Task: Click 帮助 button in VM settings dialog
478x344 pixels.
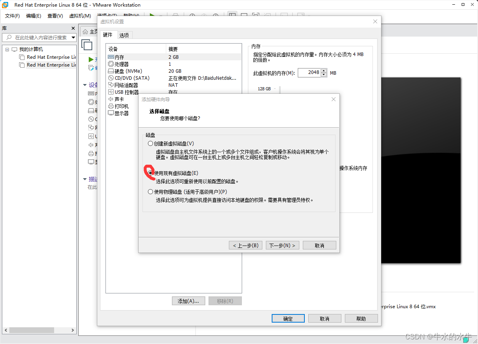Action: pyautogui.click(x=361, y=318)
